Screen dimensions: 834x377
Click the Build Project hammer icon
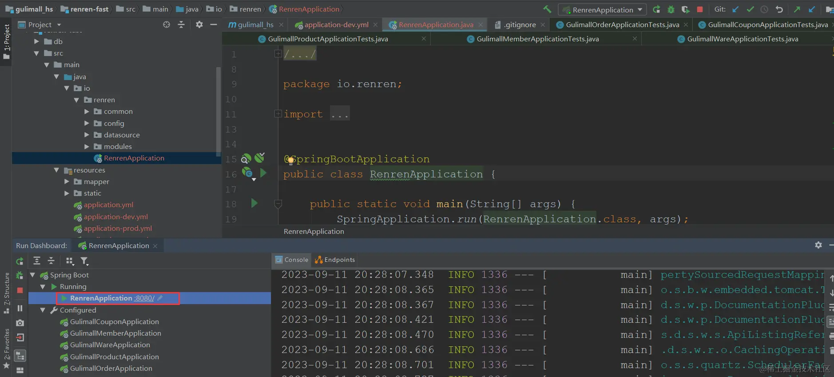click(547, 9)
